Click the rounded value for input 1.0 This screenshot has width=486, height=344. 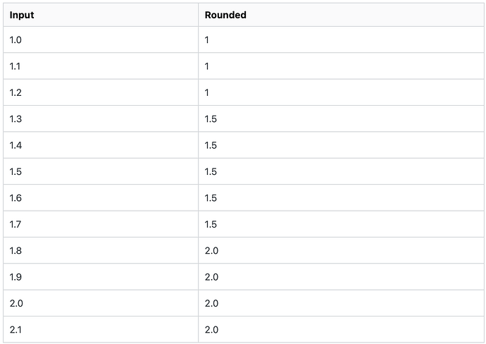click(207, 40)
